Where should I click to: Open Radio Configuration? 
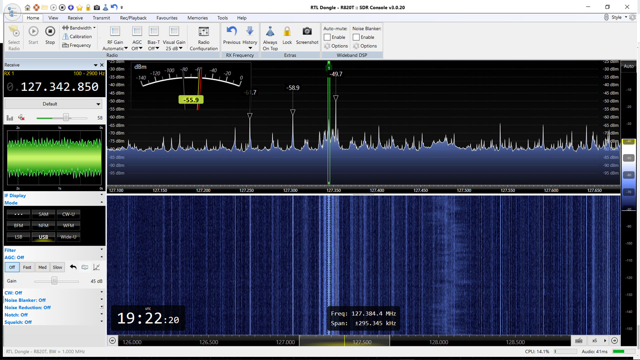pos(204,38)
